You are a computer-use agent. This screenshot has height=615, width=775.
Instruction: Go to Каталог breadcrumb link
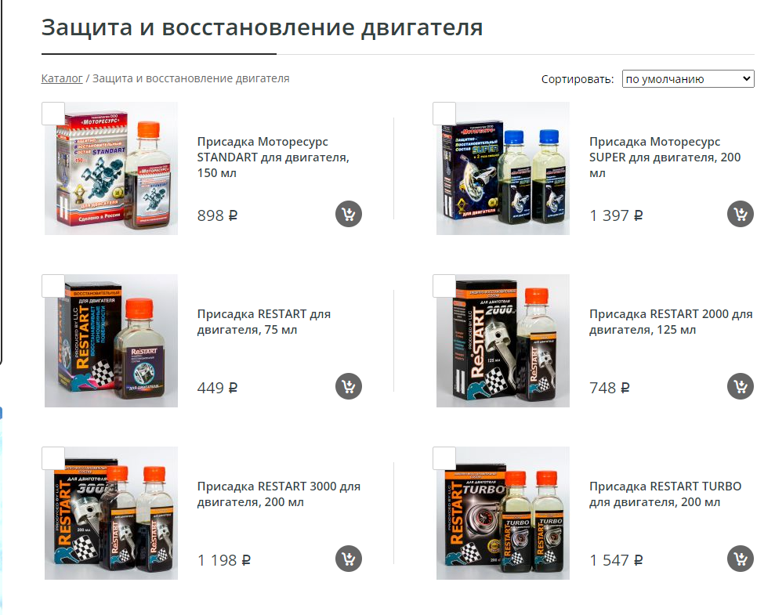click(62, 78)
